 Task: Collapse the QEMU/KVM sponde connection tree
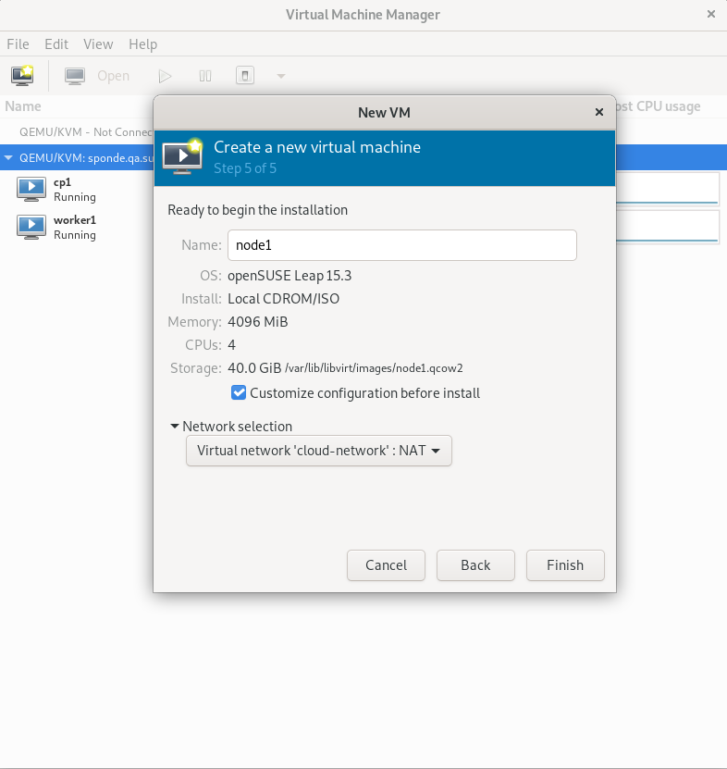click(x=9, y=157)
